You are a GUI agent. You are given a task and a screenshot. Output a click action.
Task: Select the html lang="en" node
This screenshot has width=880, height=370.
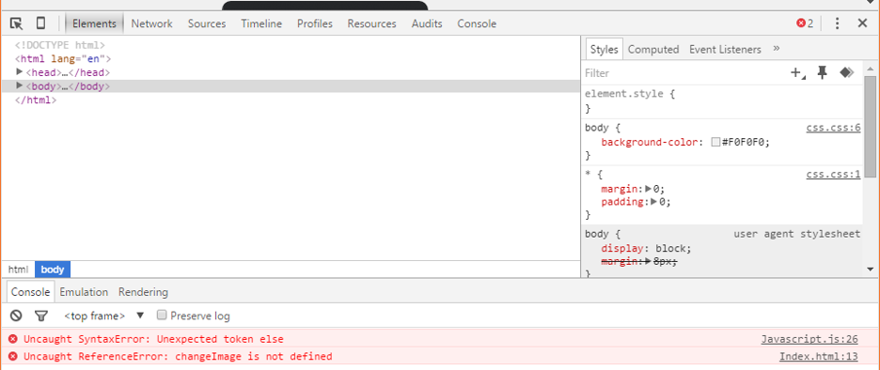click(x=63, y=58)
